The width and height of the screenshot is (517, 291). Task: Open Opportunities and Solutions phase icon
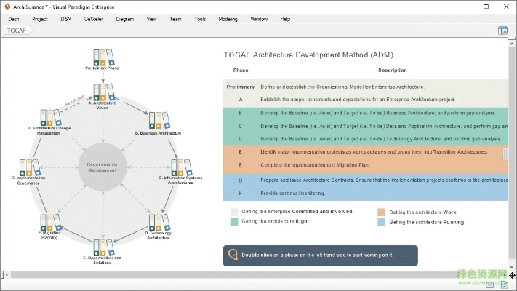(103, 247)
